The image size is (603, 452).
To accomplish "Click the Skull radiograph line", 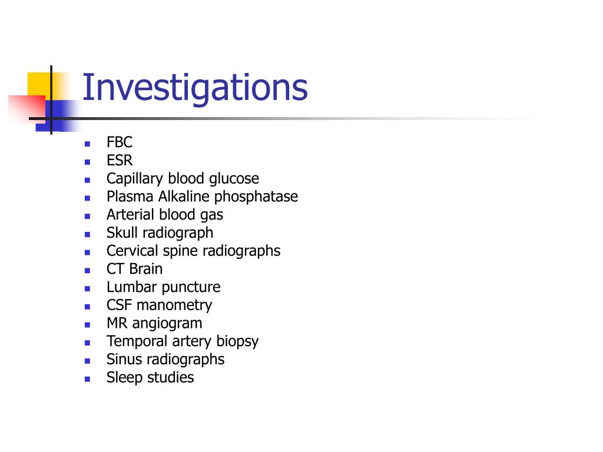I will [x=160, y=233].
